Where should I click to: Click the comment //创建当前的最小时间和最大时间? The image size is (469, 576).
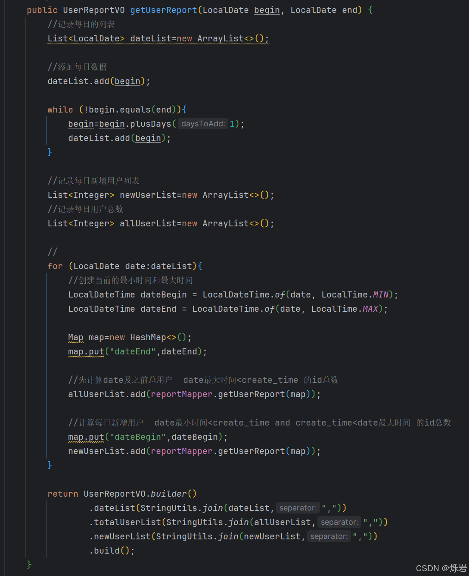[x=130, y=280]
